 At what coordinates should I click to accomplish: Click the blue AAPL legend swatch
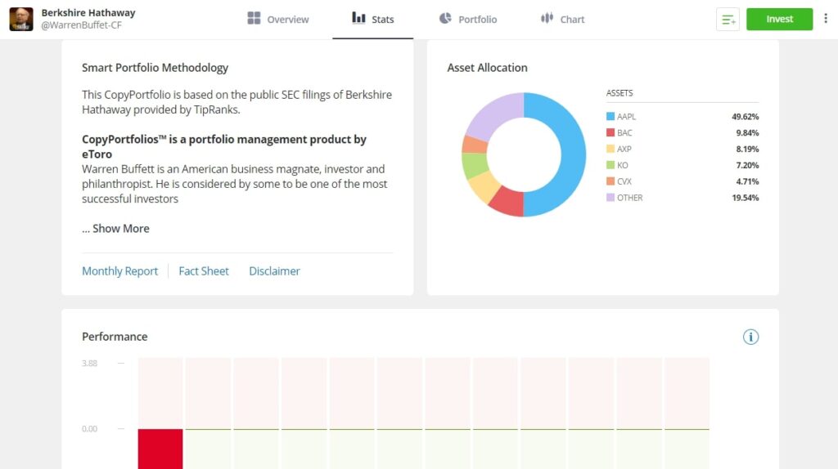610,117
